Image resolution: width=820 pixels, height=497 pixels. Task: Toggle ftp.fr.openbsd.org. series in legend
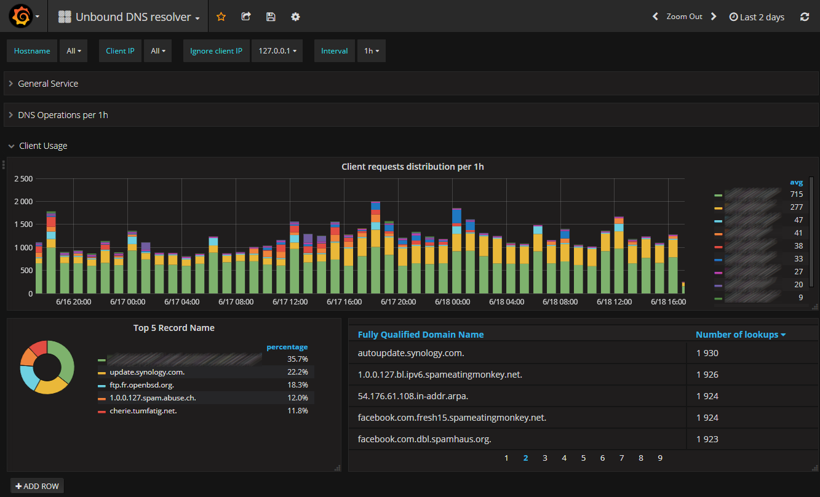click(143, 385)
